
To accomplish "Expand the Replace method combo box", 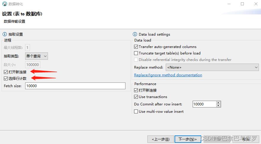I will tap(212, 67).
